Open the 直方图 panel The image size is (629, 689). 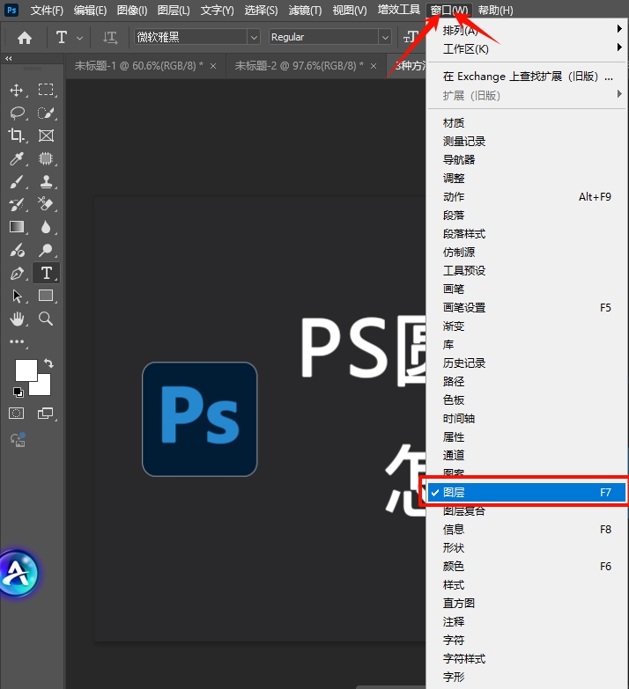[x=527, y=604]
